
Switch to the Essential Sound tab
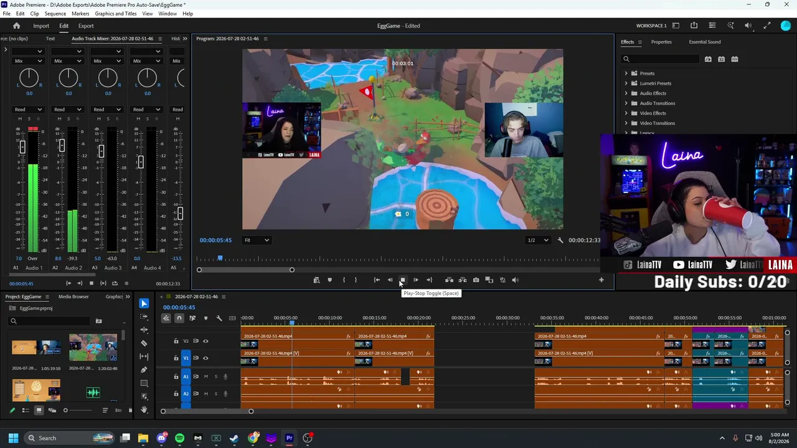pos(705,42)
